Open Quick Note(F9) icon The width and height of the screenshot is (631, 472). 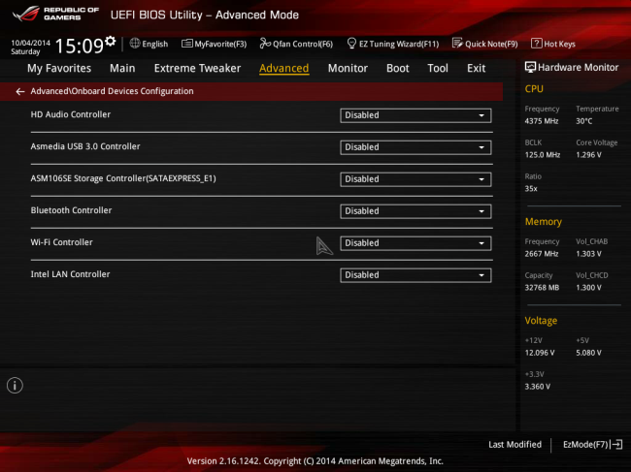click(x=457, y=44)
